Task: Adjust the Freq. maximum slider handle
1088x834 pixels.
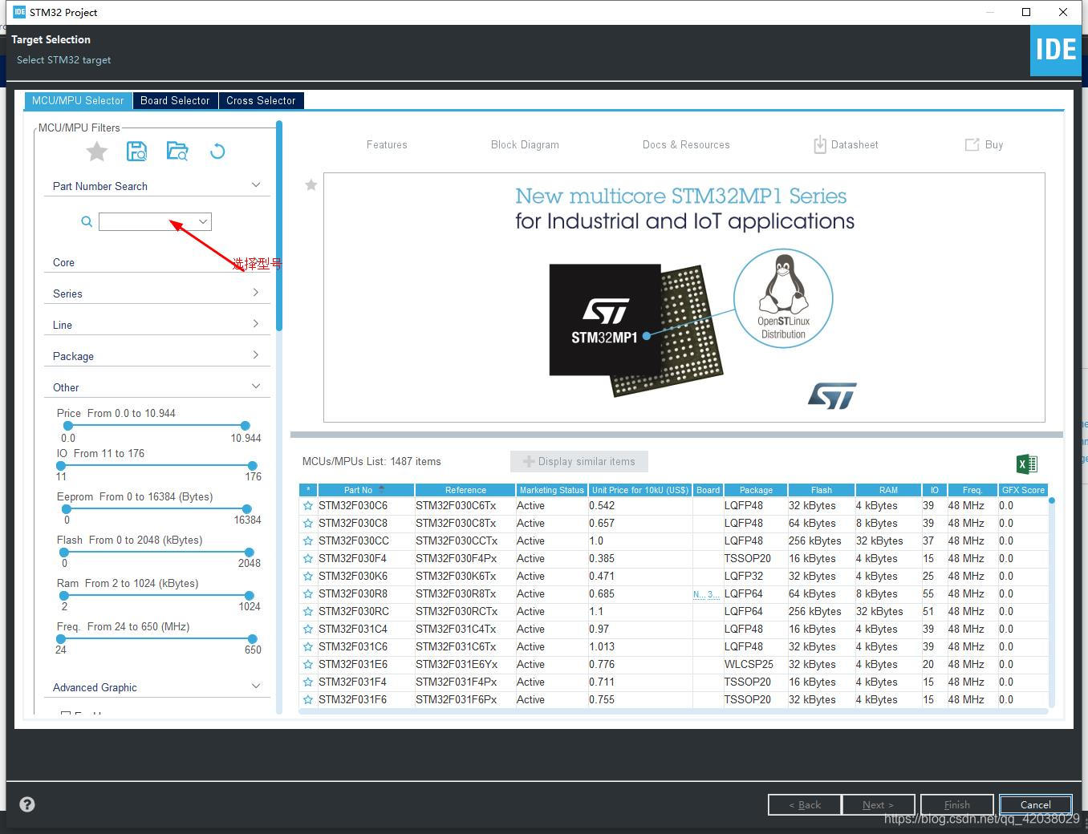Action: (253, 639)
